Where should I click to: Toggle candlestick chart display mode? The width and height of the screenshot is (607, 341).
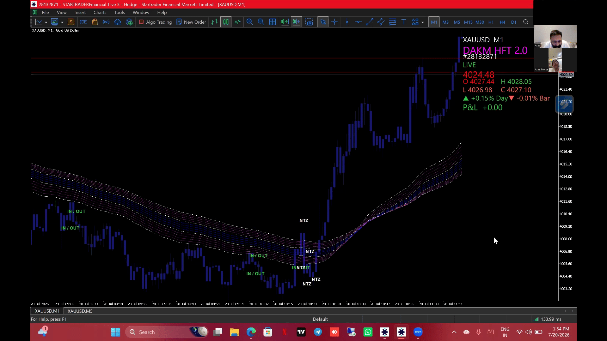pos(226,22)
